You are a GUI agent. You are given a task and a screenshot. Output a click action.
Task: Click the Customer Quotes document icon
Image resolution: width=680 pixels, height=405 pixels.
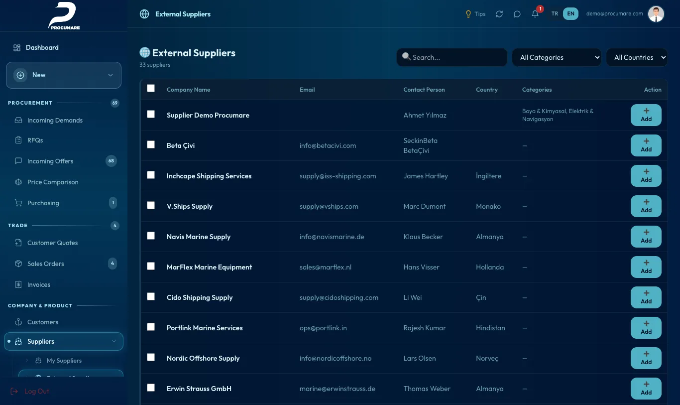coord(18,243)
